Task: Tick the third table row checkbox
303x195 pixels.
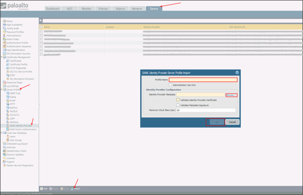Action: (41, 39)
